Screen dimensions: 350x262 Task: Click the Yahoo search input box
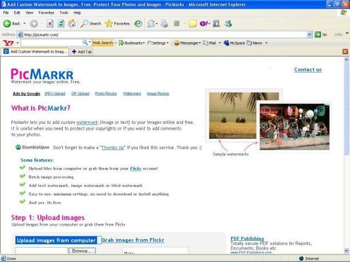coord(51,42)
